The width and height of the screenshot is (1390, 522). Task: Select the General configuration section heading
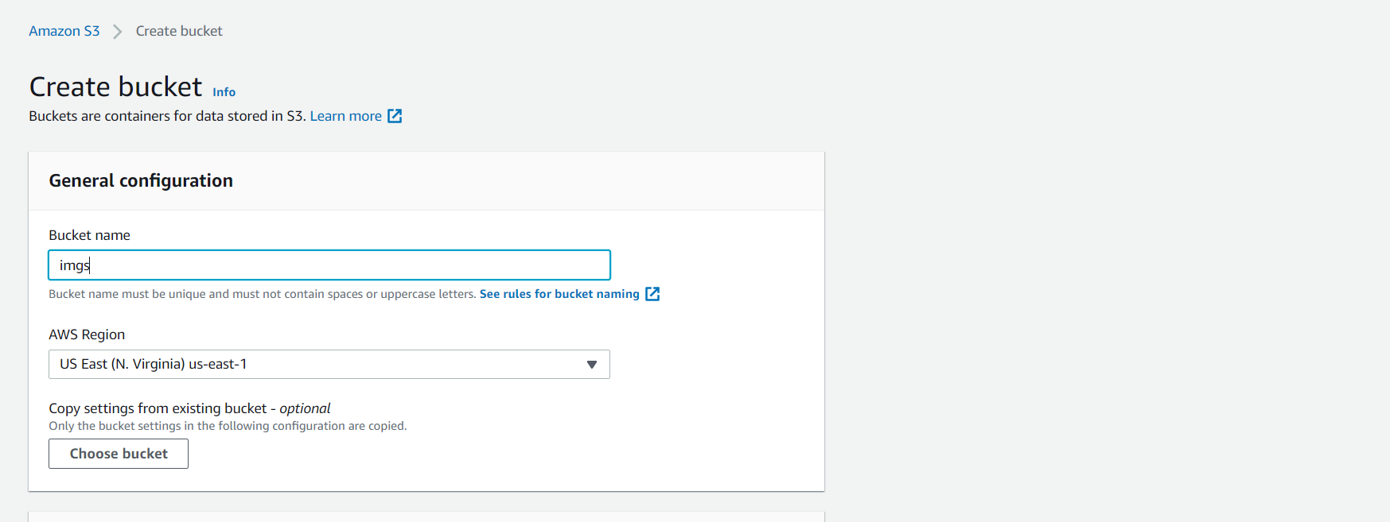tap(141, 181)
